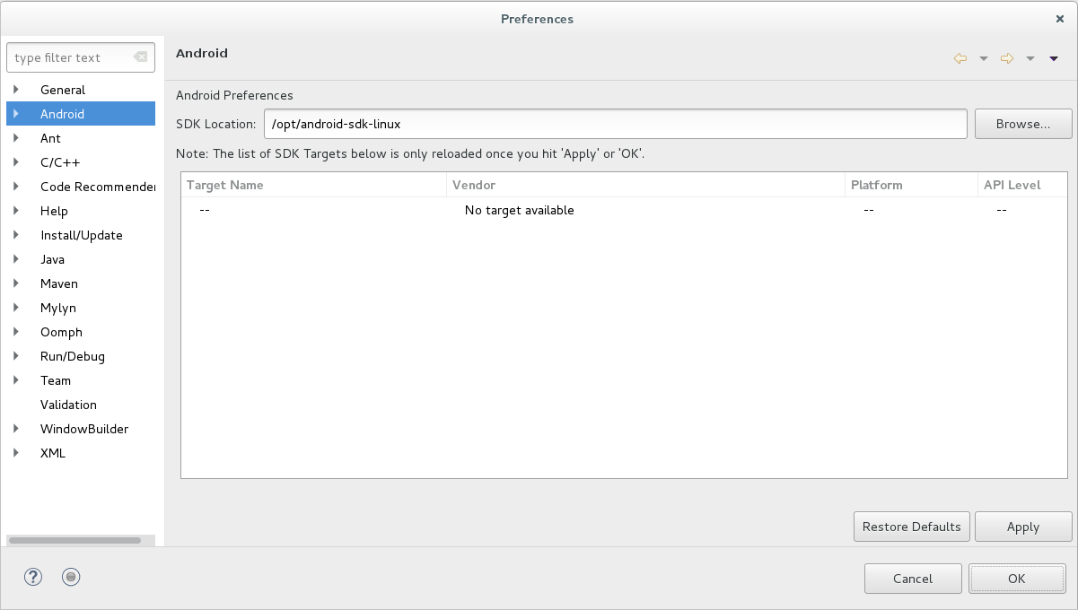
Task: Open the back history dropdown arrow
Action: click(x=984, y=58)
